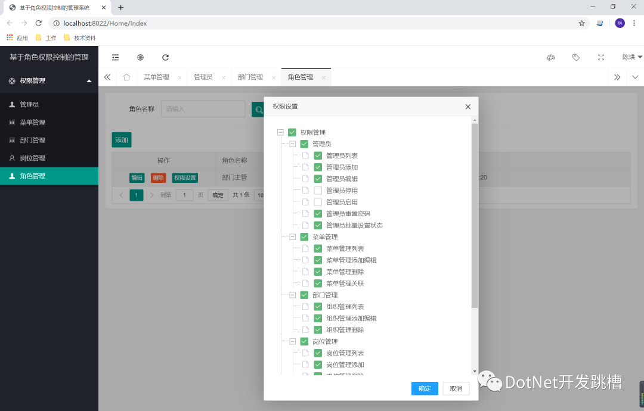The height and width of the screenshot is (411, 644).
Task: Click dialog scrollbar down arrow
Action: pos(475,372)
